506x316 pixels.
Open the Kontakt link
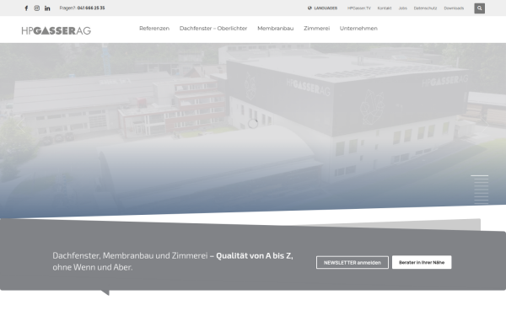(x=385, y=8)
